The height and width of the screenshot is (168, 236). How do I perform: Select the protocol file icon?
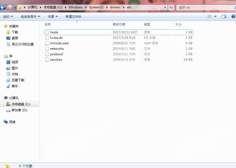tap(47, 54)
